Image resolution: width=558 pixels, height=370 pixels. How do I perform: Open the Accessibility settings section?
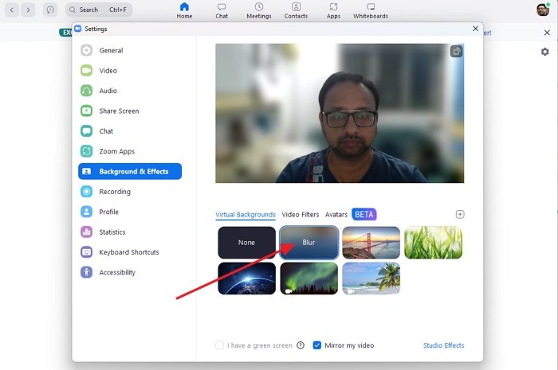[117, 273]
